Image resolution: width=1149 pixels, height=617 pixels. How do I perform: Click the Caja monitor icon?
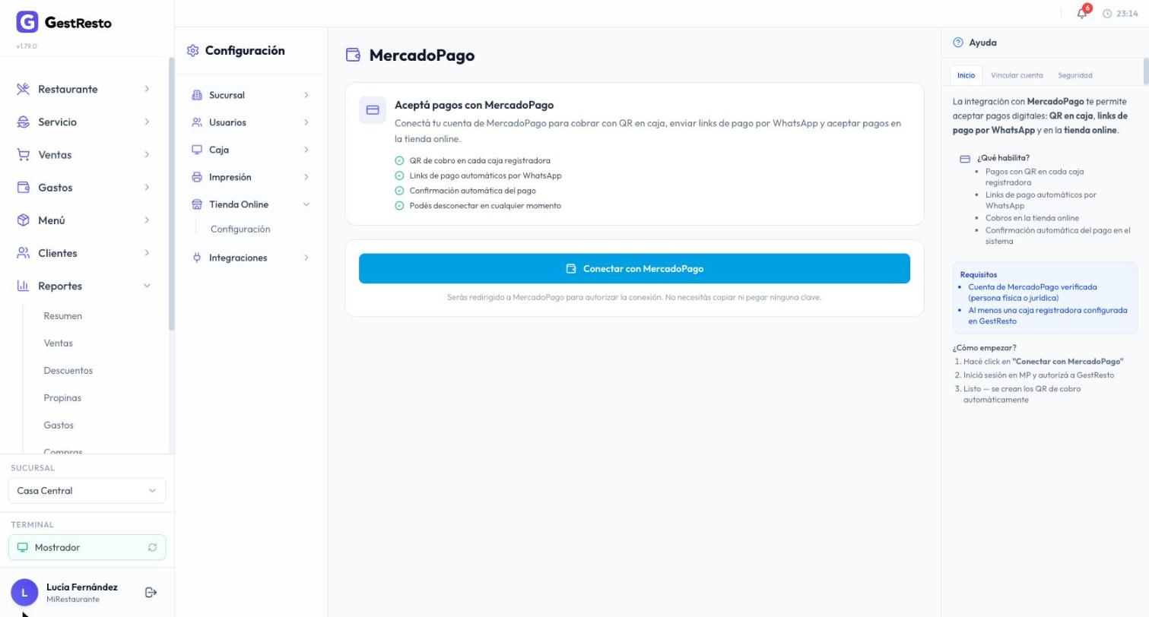click(x=197, y=150)
